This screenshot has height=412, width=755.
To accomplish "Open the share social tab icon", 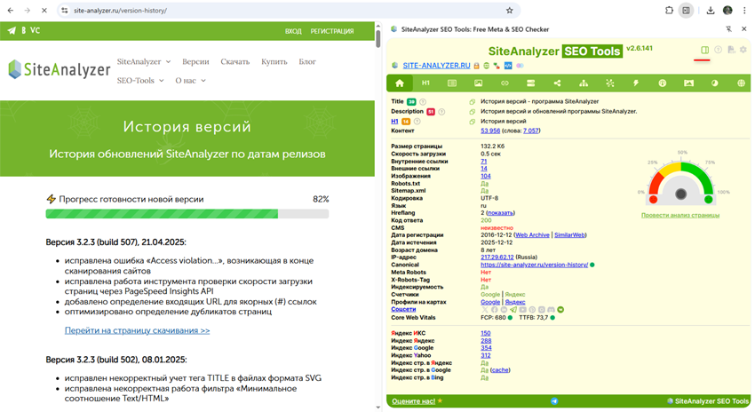I will click(557, 83).
